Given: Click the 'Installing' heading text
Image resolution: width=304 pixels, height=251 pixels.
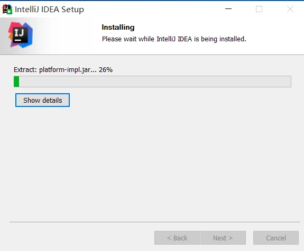Looking at the screenshot, I should pos(118,28).
